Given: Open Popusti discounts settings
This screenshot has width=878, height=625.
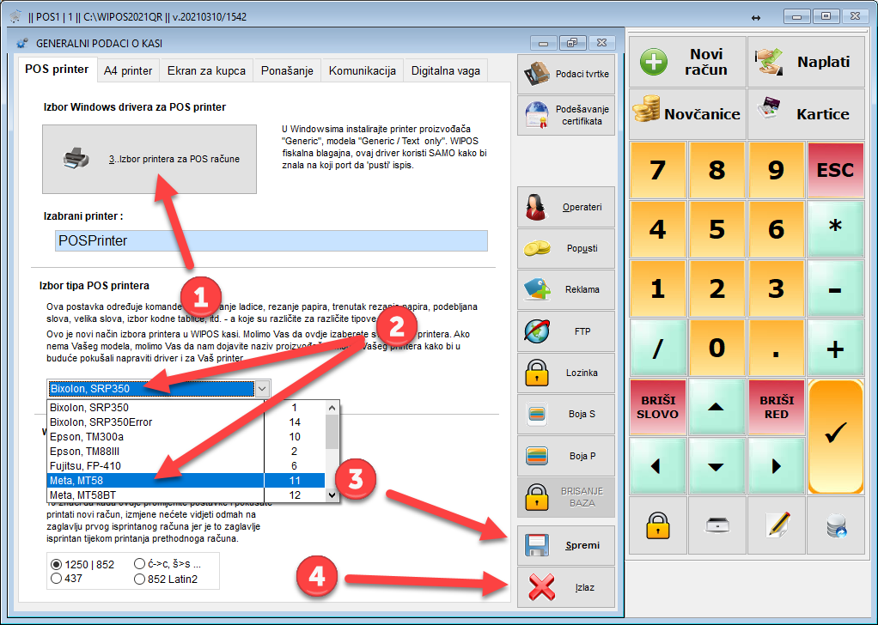Looking at the screenshot, I should coord(566,248).
